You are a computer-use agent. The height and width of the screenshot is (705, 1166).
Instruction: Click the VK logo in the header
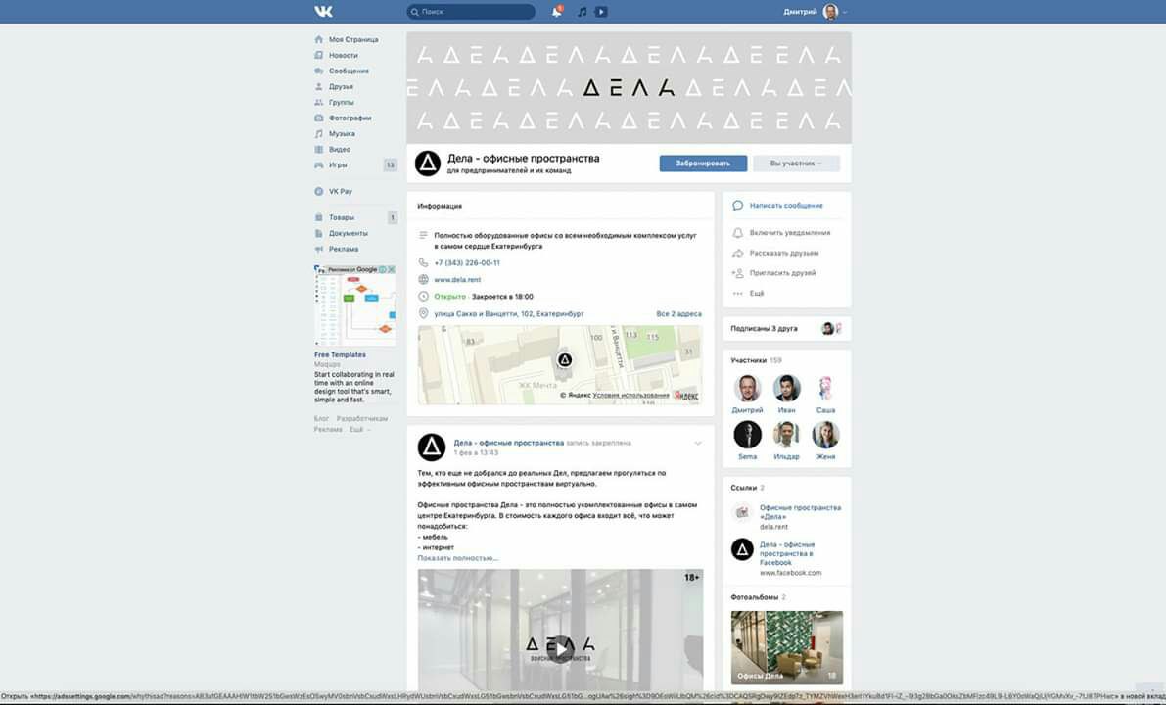coord(323,11)
